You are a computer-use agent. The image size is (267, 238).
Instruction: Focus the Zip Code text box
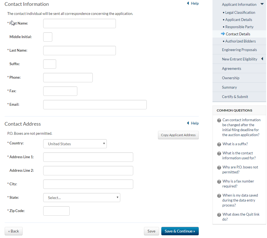pyautogui.click(x=56, y=211)
